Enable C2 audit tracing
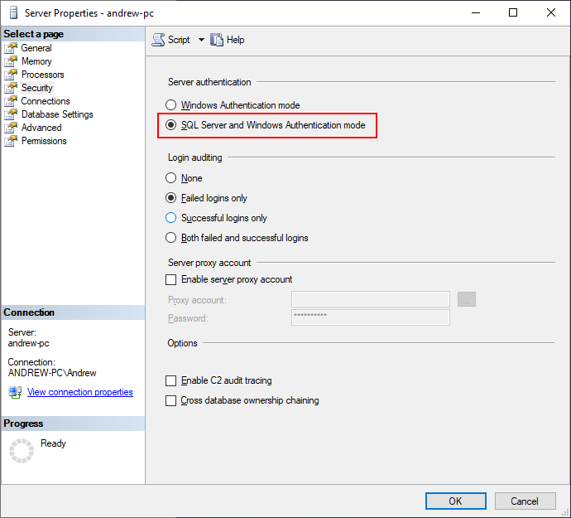Viewport: 571px width, 518px height. [x=171, y=380]
